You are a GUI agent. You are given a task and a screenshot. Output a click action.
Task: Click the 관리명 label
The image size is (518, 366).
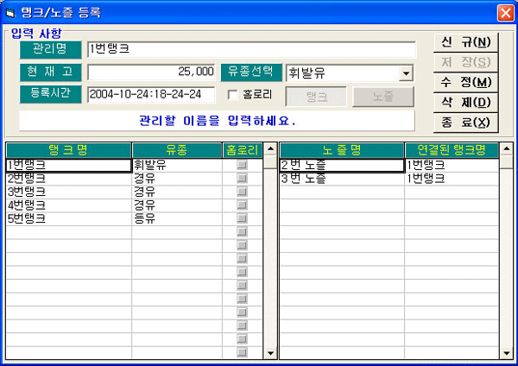click(51, 49)
